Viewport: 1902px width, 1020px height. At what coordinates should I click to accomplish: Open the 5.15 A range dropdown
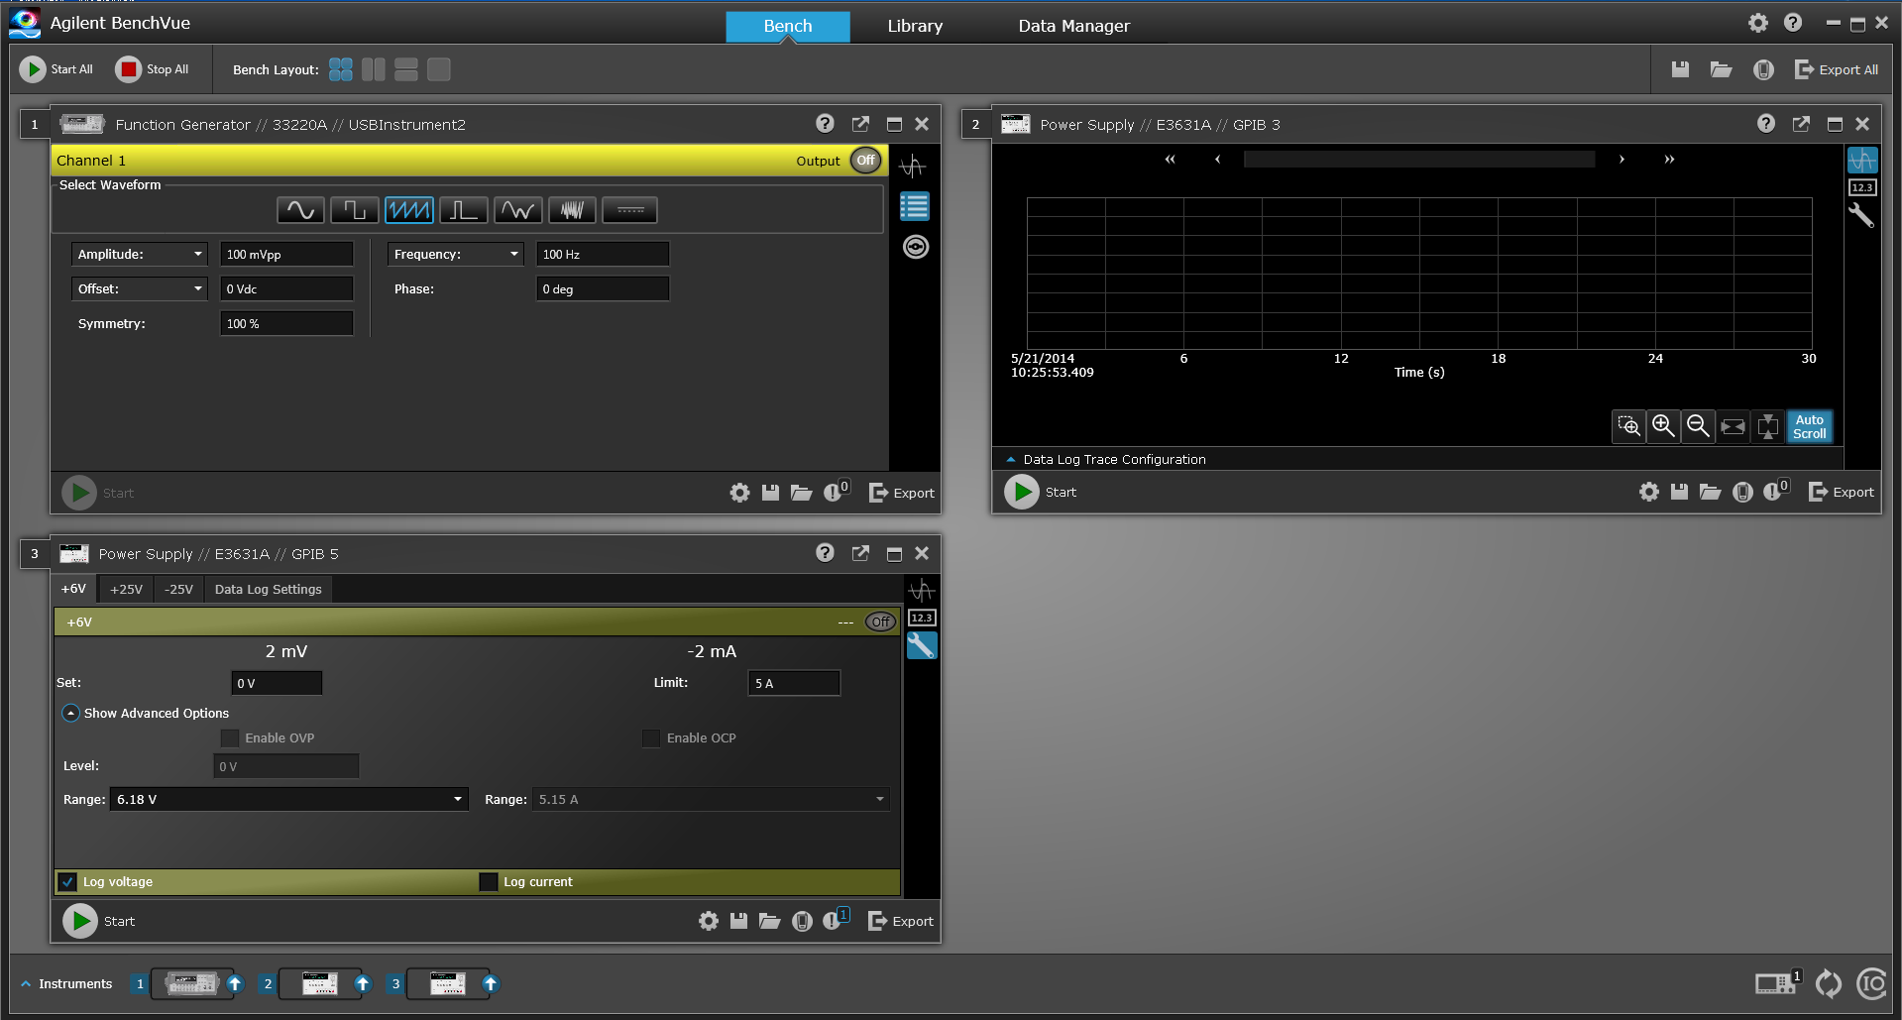pyautogui.click(x=711, y=799)
